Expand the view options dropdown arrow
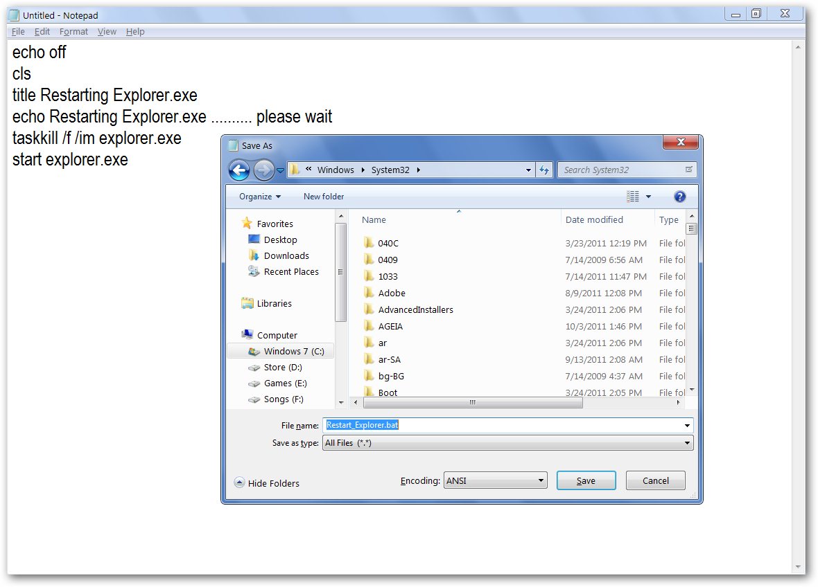This screenshot has width=818, height=587. click(x=648, y=197)
